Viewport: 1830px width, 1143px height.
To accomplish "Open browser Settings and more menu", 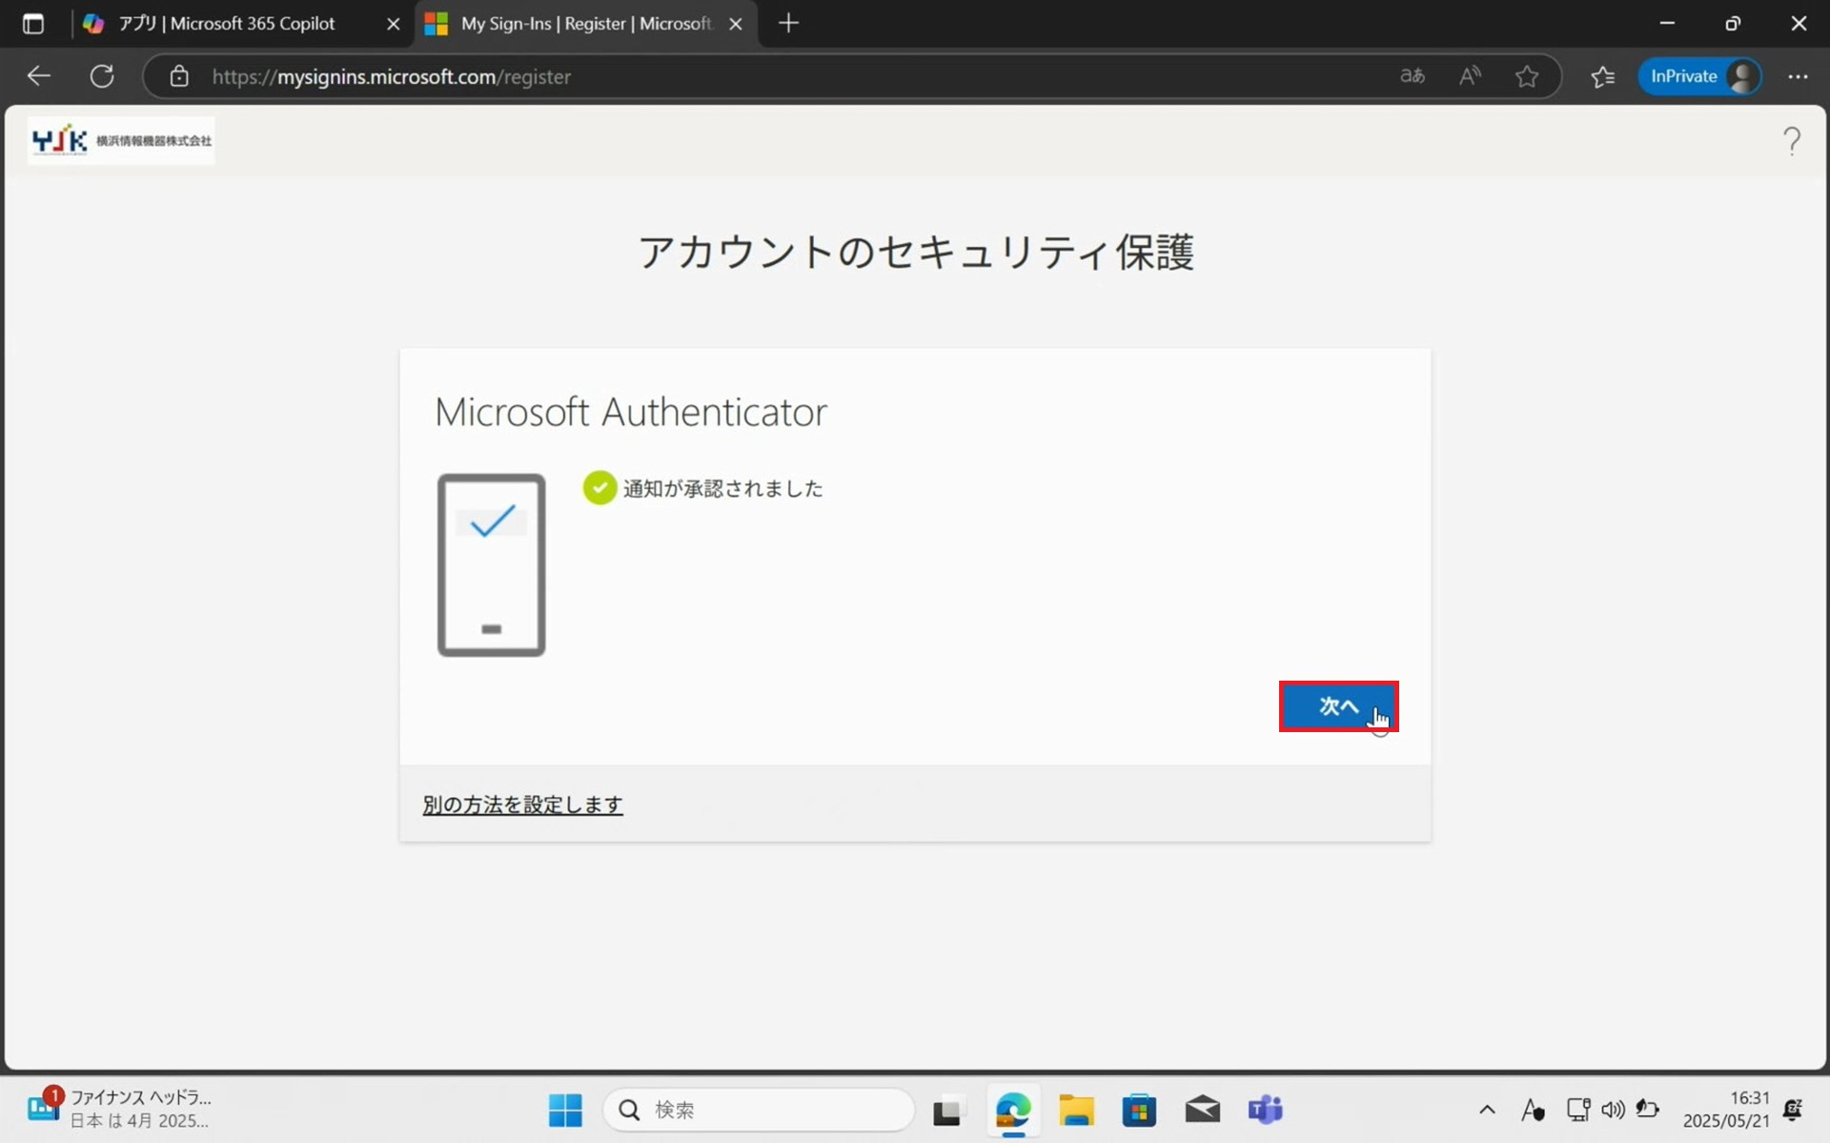I will pos(1798,76).
